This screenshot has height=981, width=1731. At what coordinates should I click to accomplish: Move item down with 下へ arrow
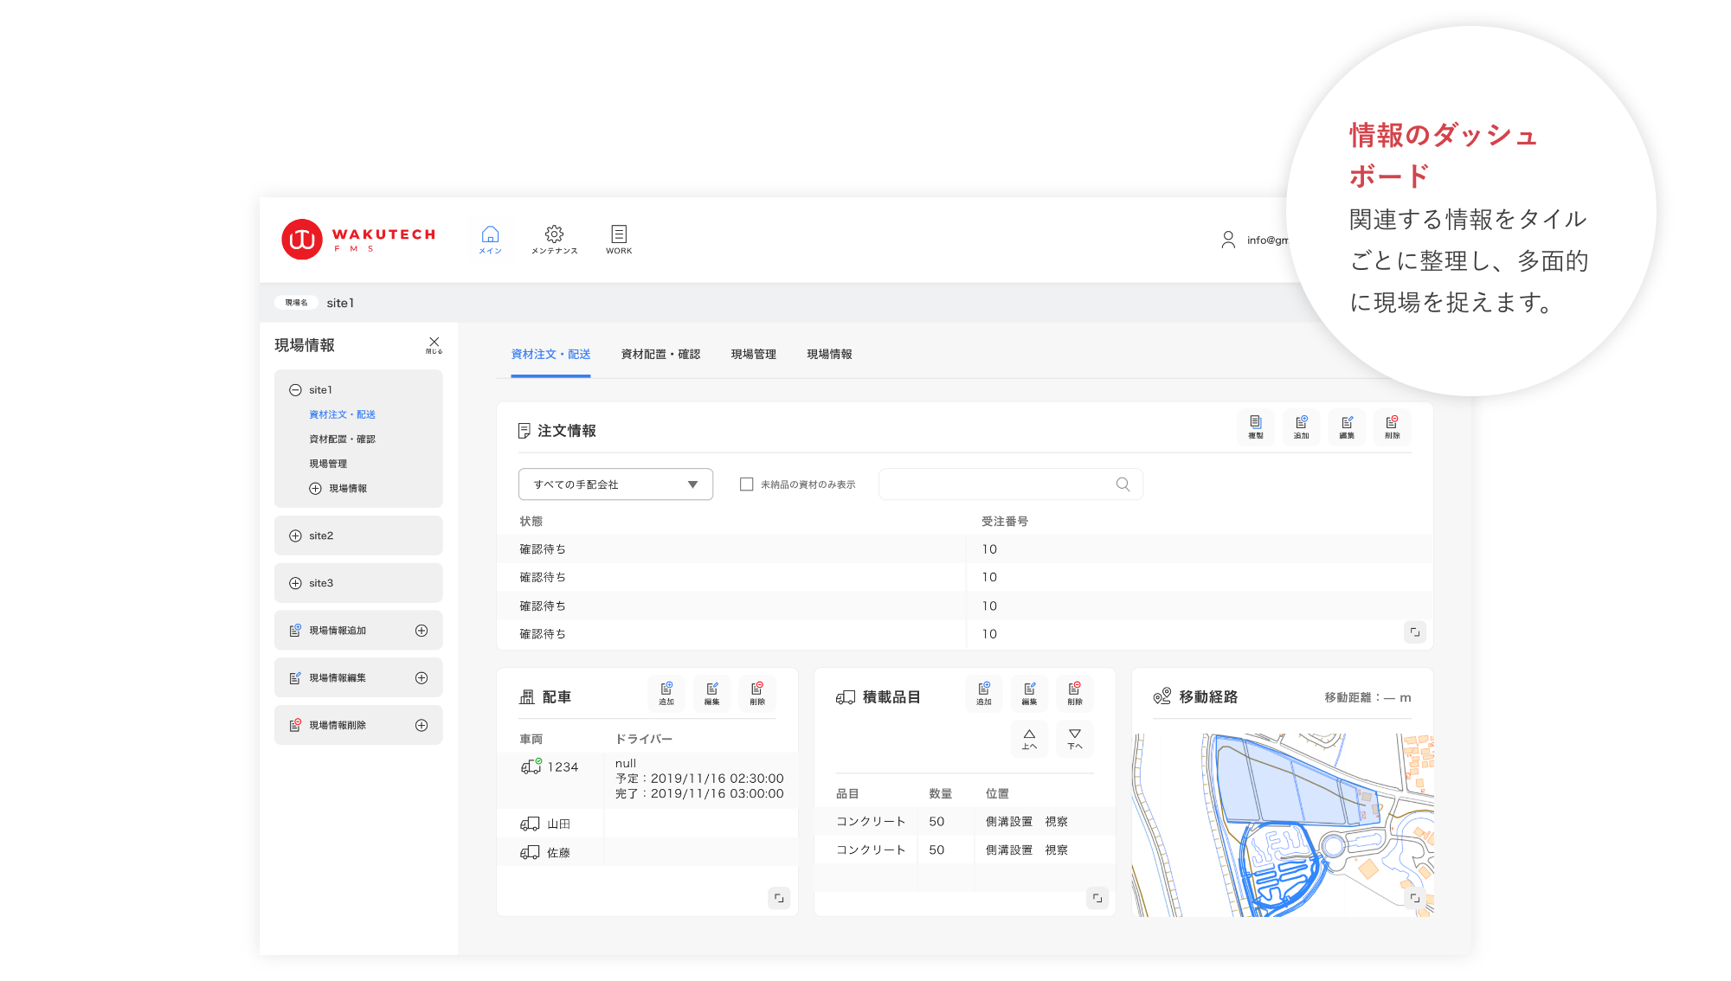click(1074, 739)
